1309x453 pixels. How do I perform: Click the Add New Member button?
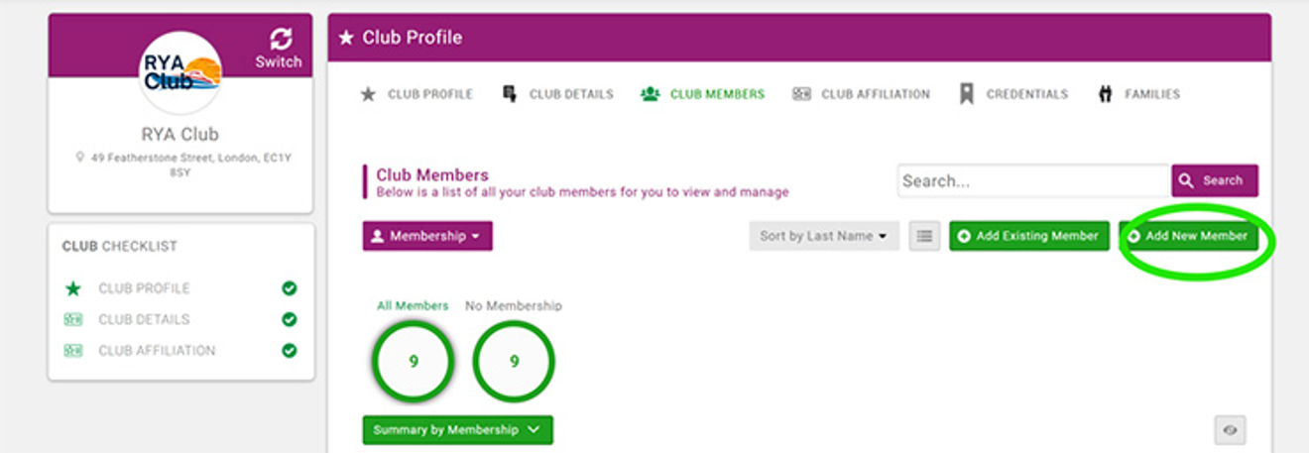pos(1187,236)
